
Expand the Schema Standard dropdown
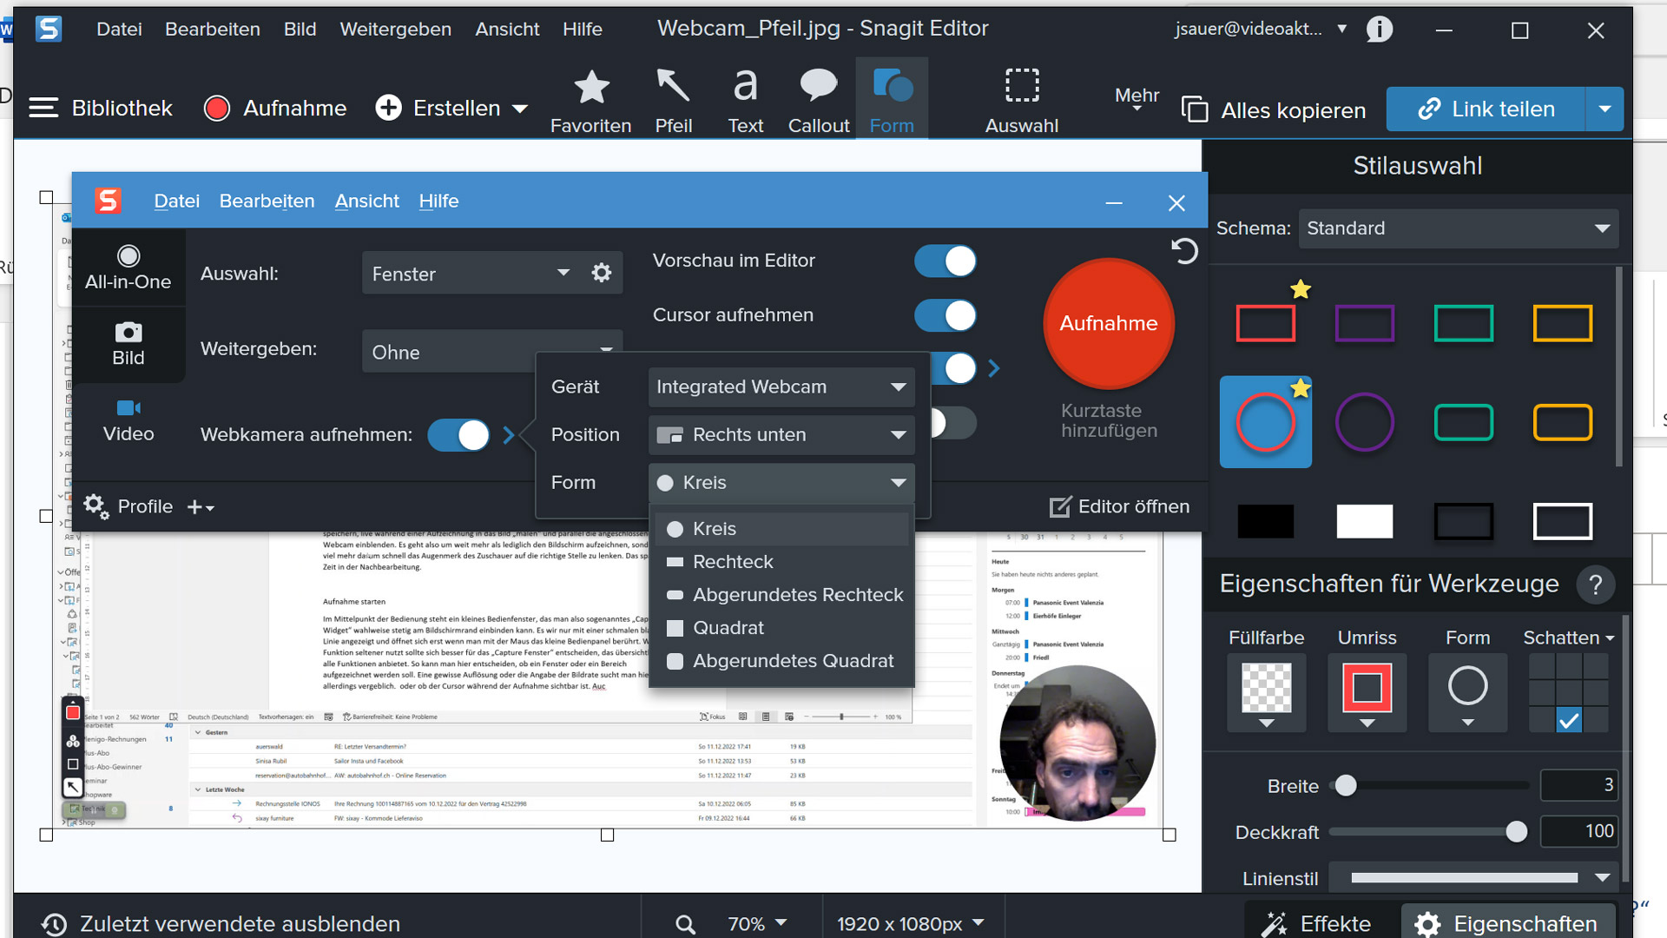pos(1458,228)
